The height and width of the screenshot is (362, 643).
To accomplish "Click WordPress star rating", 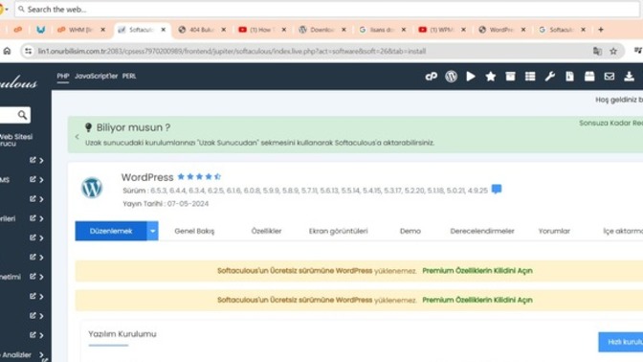I will [199, 177].
